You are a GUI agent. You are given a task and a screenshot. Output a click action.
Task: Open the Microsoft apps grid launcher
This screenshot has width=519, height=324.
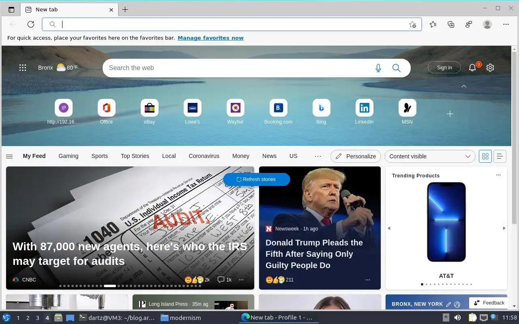23,68
